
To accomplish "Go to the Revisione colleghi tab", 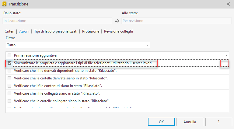I will 118,31.
